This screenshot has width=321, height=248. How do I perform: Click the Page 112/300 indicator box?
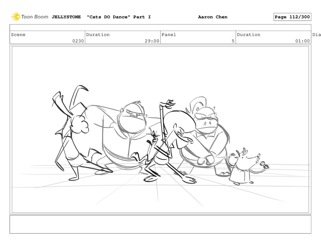click(292, 17)
